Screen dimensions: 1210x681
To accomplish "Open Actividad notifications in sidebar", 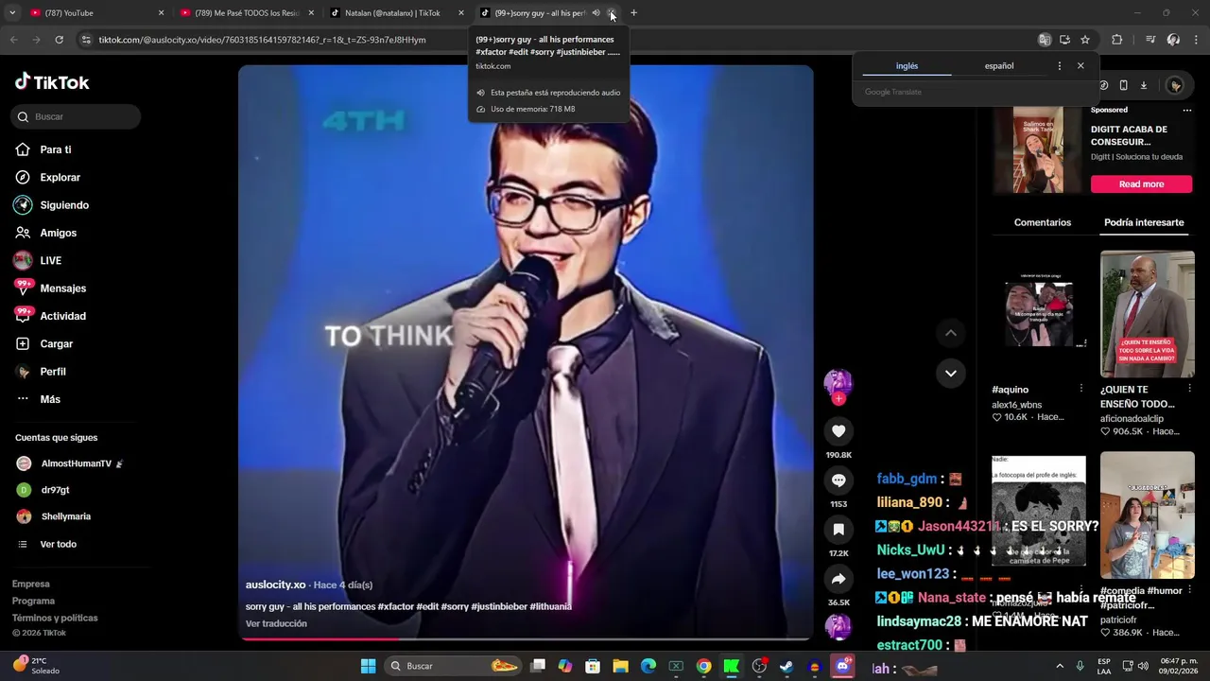I will point(62,316).
